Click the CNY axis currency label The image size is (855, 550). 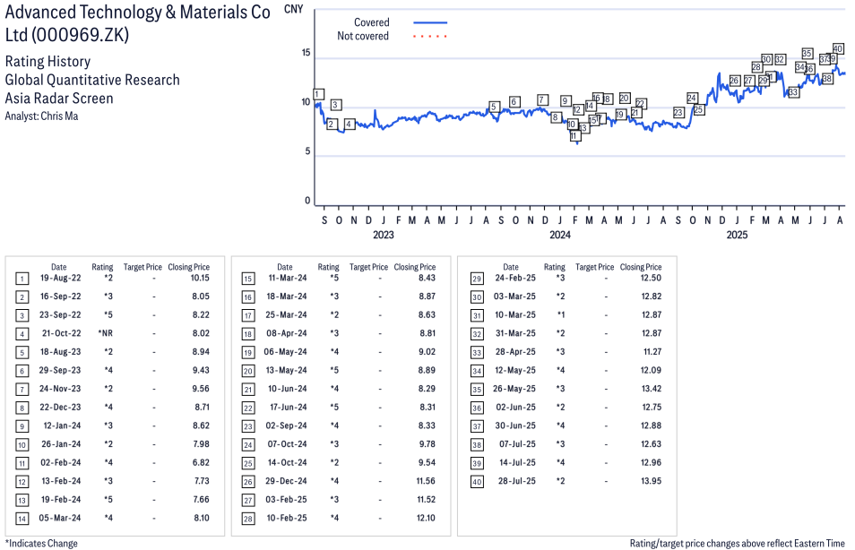point(293,9)
